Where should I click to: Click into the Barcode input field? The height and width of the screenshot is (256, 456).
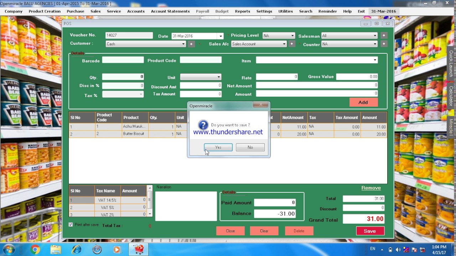[x=123, y=60]
